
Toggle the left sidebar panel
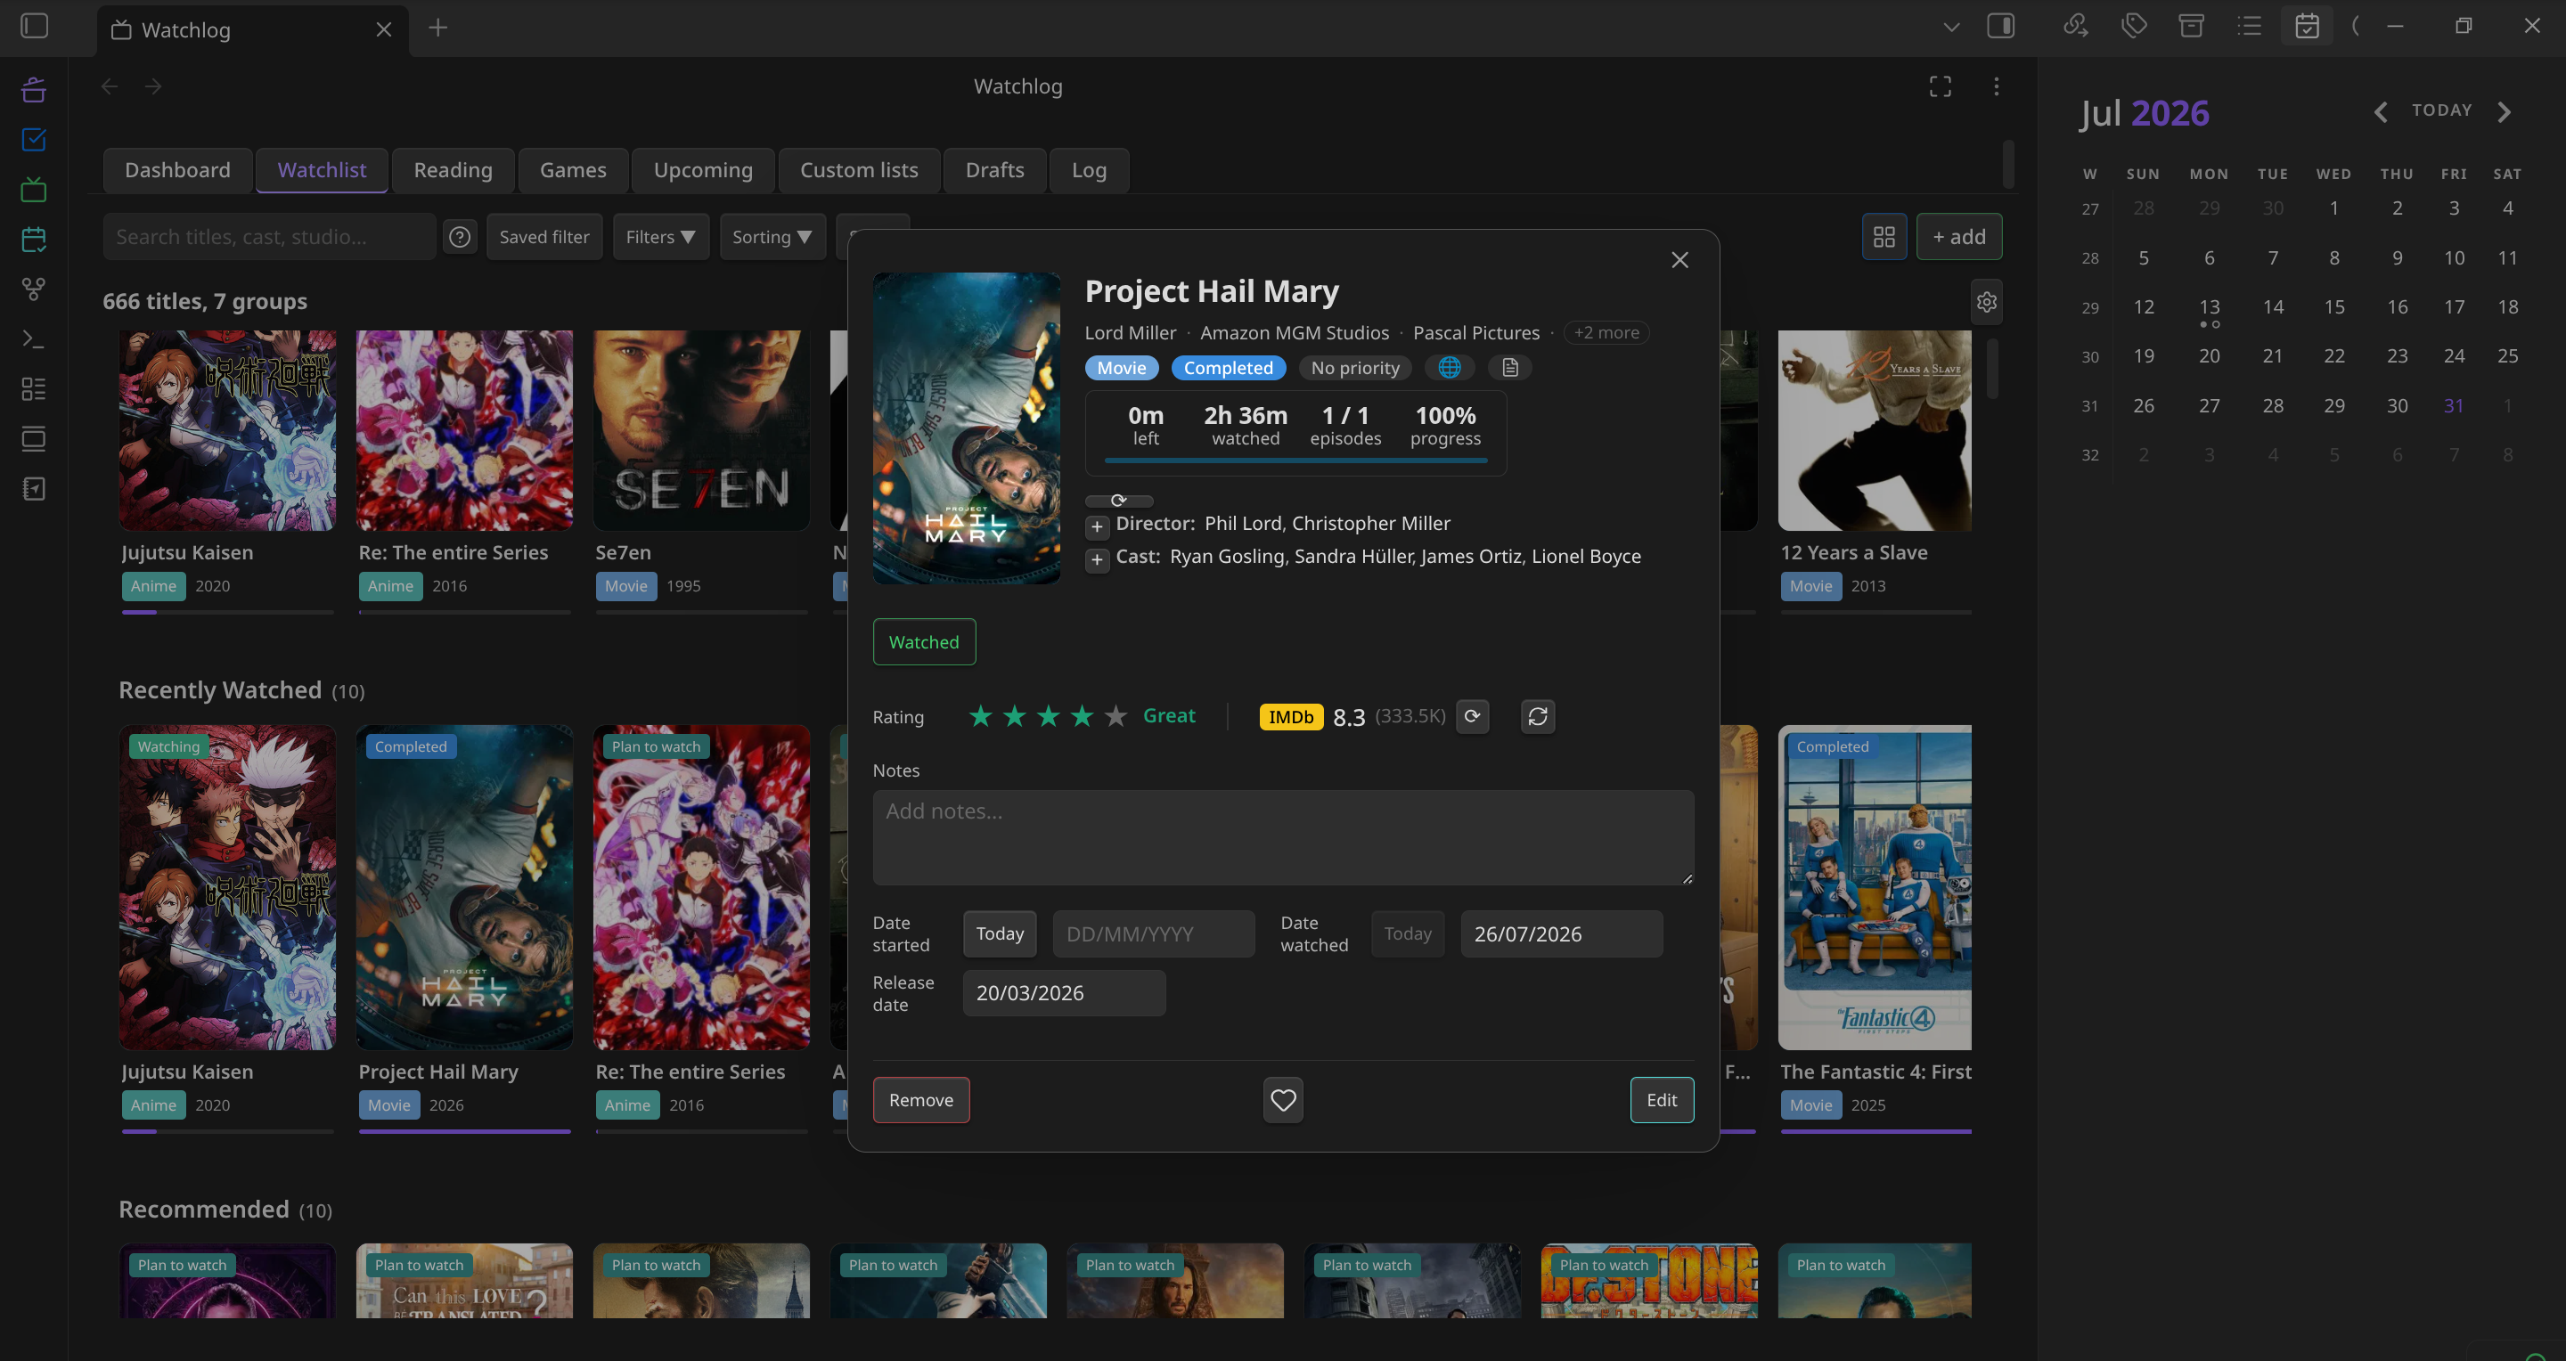click(x=35, y=26)
